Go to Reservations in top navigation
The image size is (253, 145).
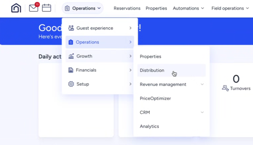[x=127, y=8]
